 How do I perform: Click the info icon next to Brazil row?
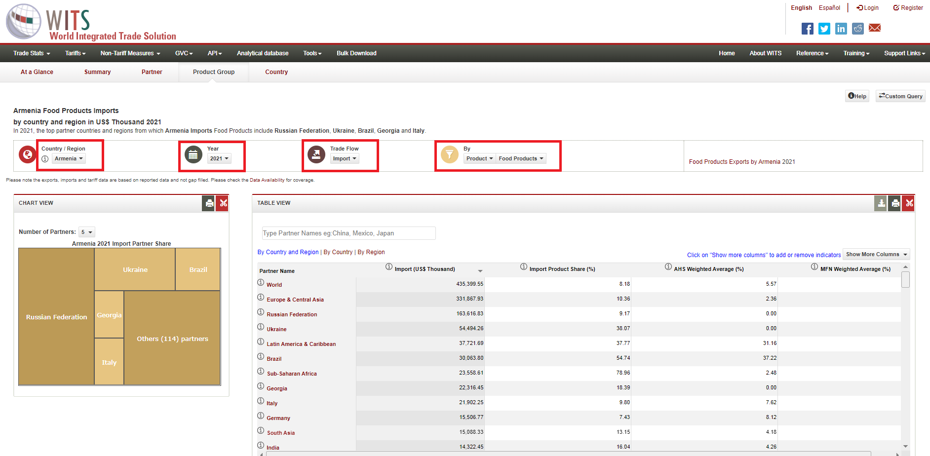[261, 357]
